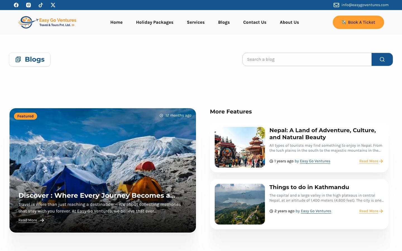The width and height of the screenshot is (402, 251).
Task: Click the Easy Go Ventures author link on Kathmandu post
Action: tap(316, 211)
